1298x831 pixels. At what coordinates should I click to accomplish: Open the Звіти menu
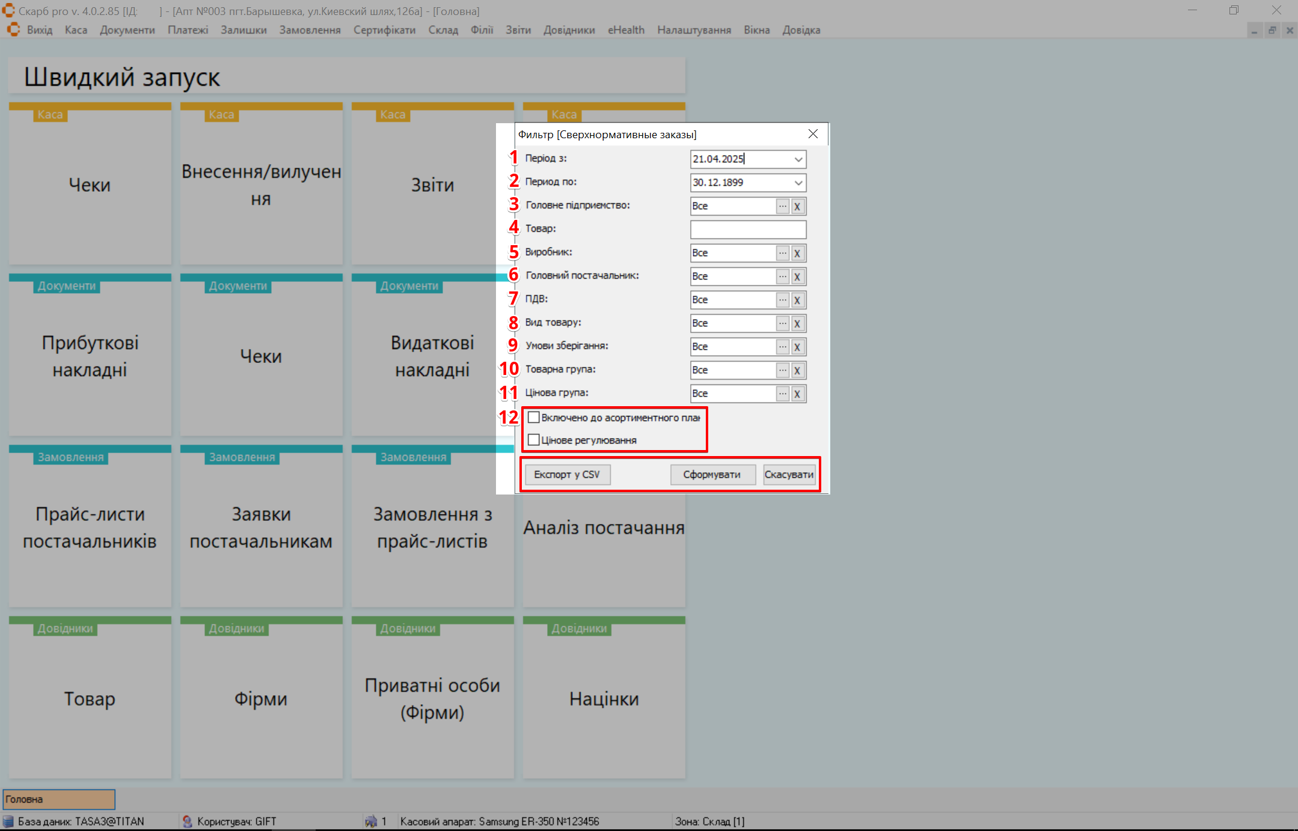coord(518,30)
